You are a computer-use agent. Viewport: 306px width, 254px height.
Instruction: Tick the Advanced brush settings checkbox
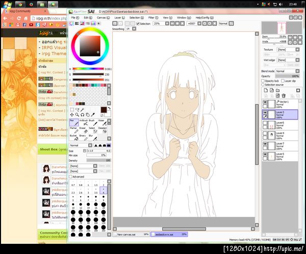pyautogui.click(x=70, y=176)
